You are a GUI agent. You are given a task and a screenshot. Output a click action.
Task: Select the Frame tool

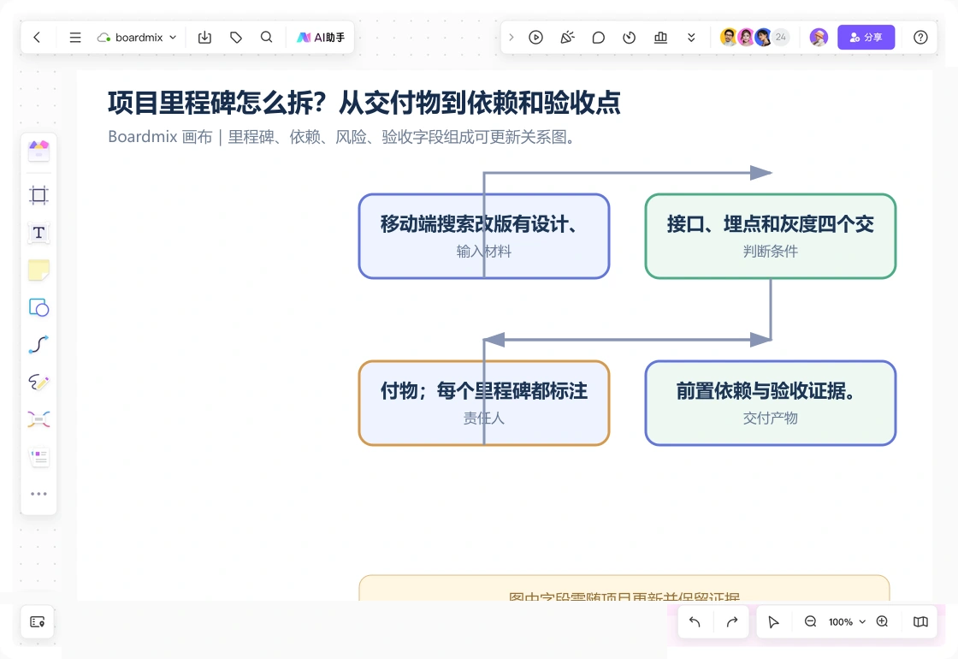point(38,195)
